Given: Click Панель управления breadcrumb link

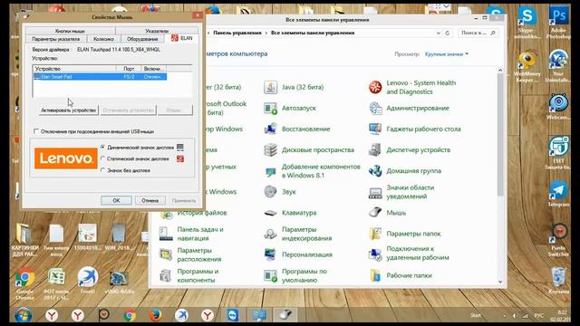Looking at the screenshot, I should 237,33.
